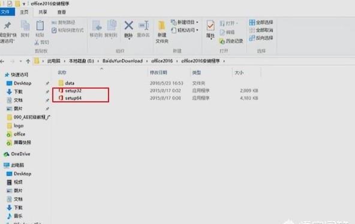The width and height of the screenshot is (355, 224).
Task: Click 此电脑 in the address breadcrumb
Action: point(53,61)
